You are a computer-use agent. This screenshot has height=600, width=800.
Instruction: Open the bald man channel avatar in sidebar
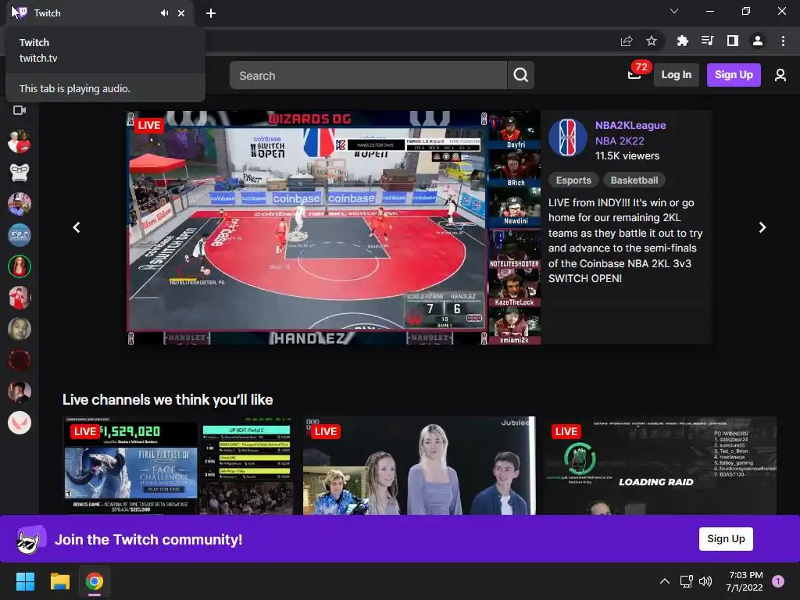tap(20, 329)
